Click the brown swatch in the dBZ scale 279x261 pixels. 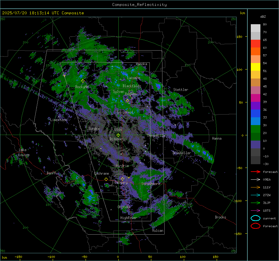[255, 82]
